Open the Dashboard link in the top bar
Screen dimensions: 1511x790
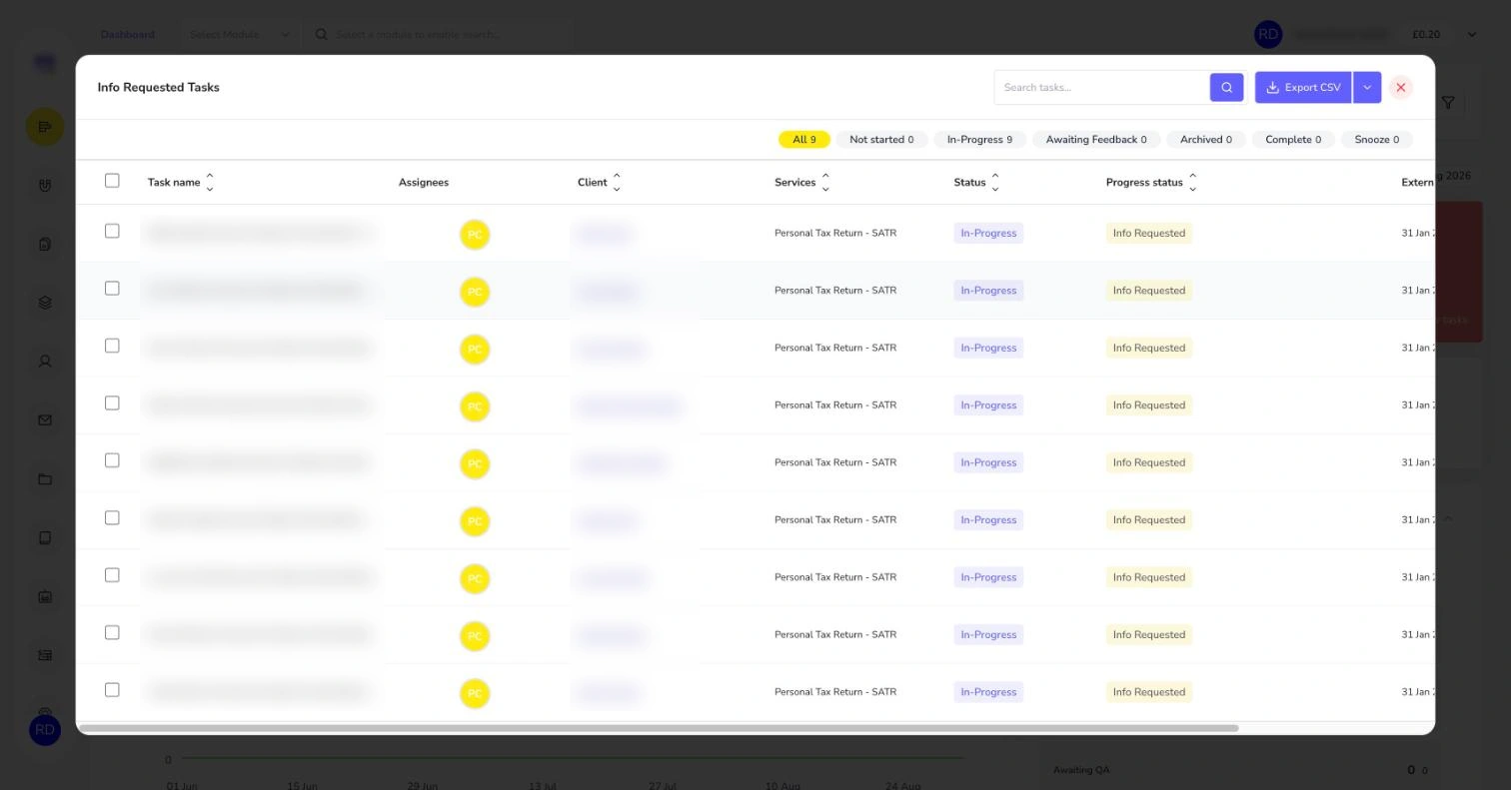pyautogui.click(x=127, y=34)
